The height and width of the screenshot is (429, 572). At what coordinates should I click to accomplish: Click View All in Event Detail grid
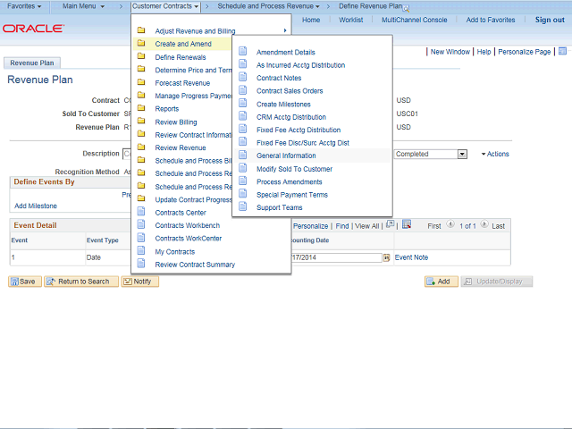(x=367, y=226)
